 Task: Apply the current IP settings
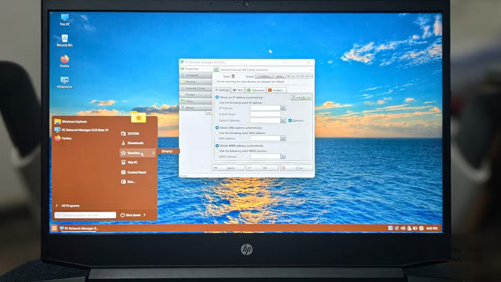click(x=231, y=168)
